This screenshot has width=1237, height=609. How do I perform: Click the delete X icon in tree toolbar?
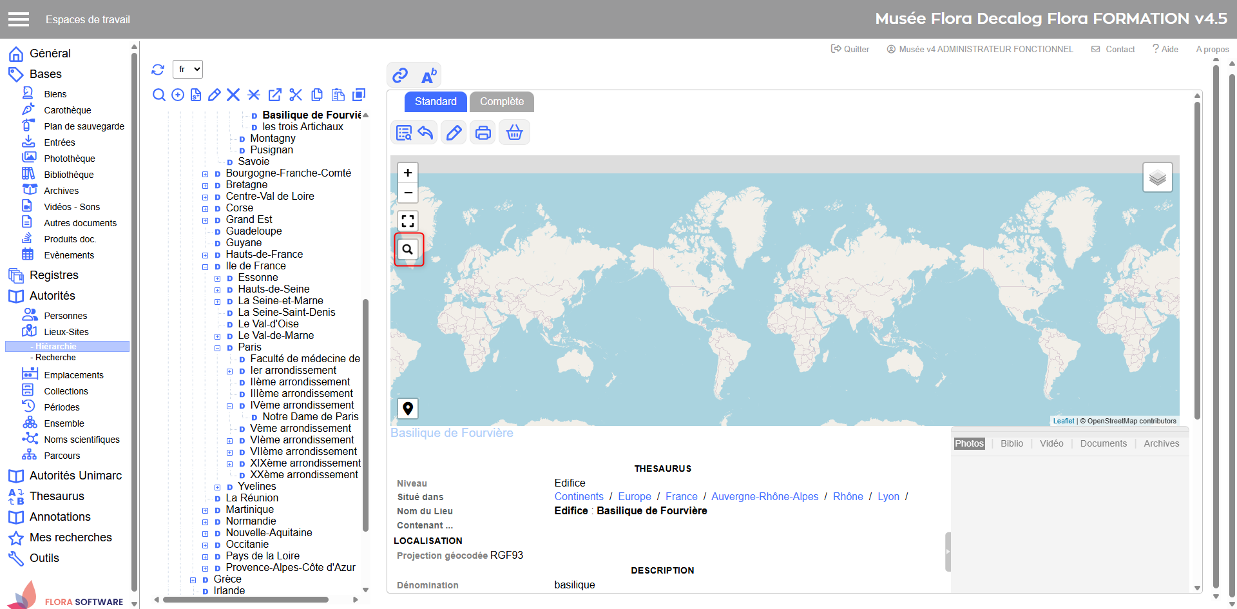[233, 95]
